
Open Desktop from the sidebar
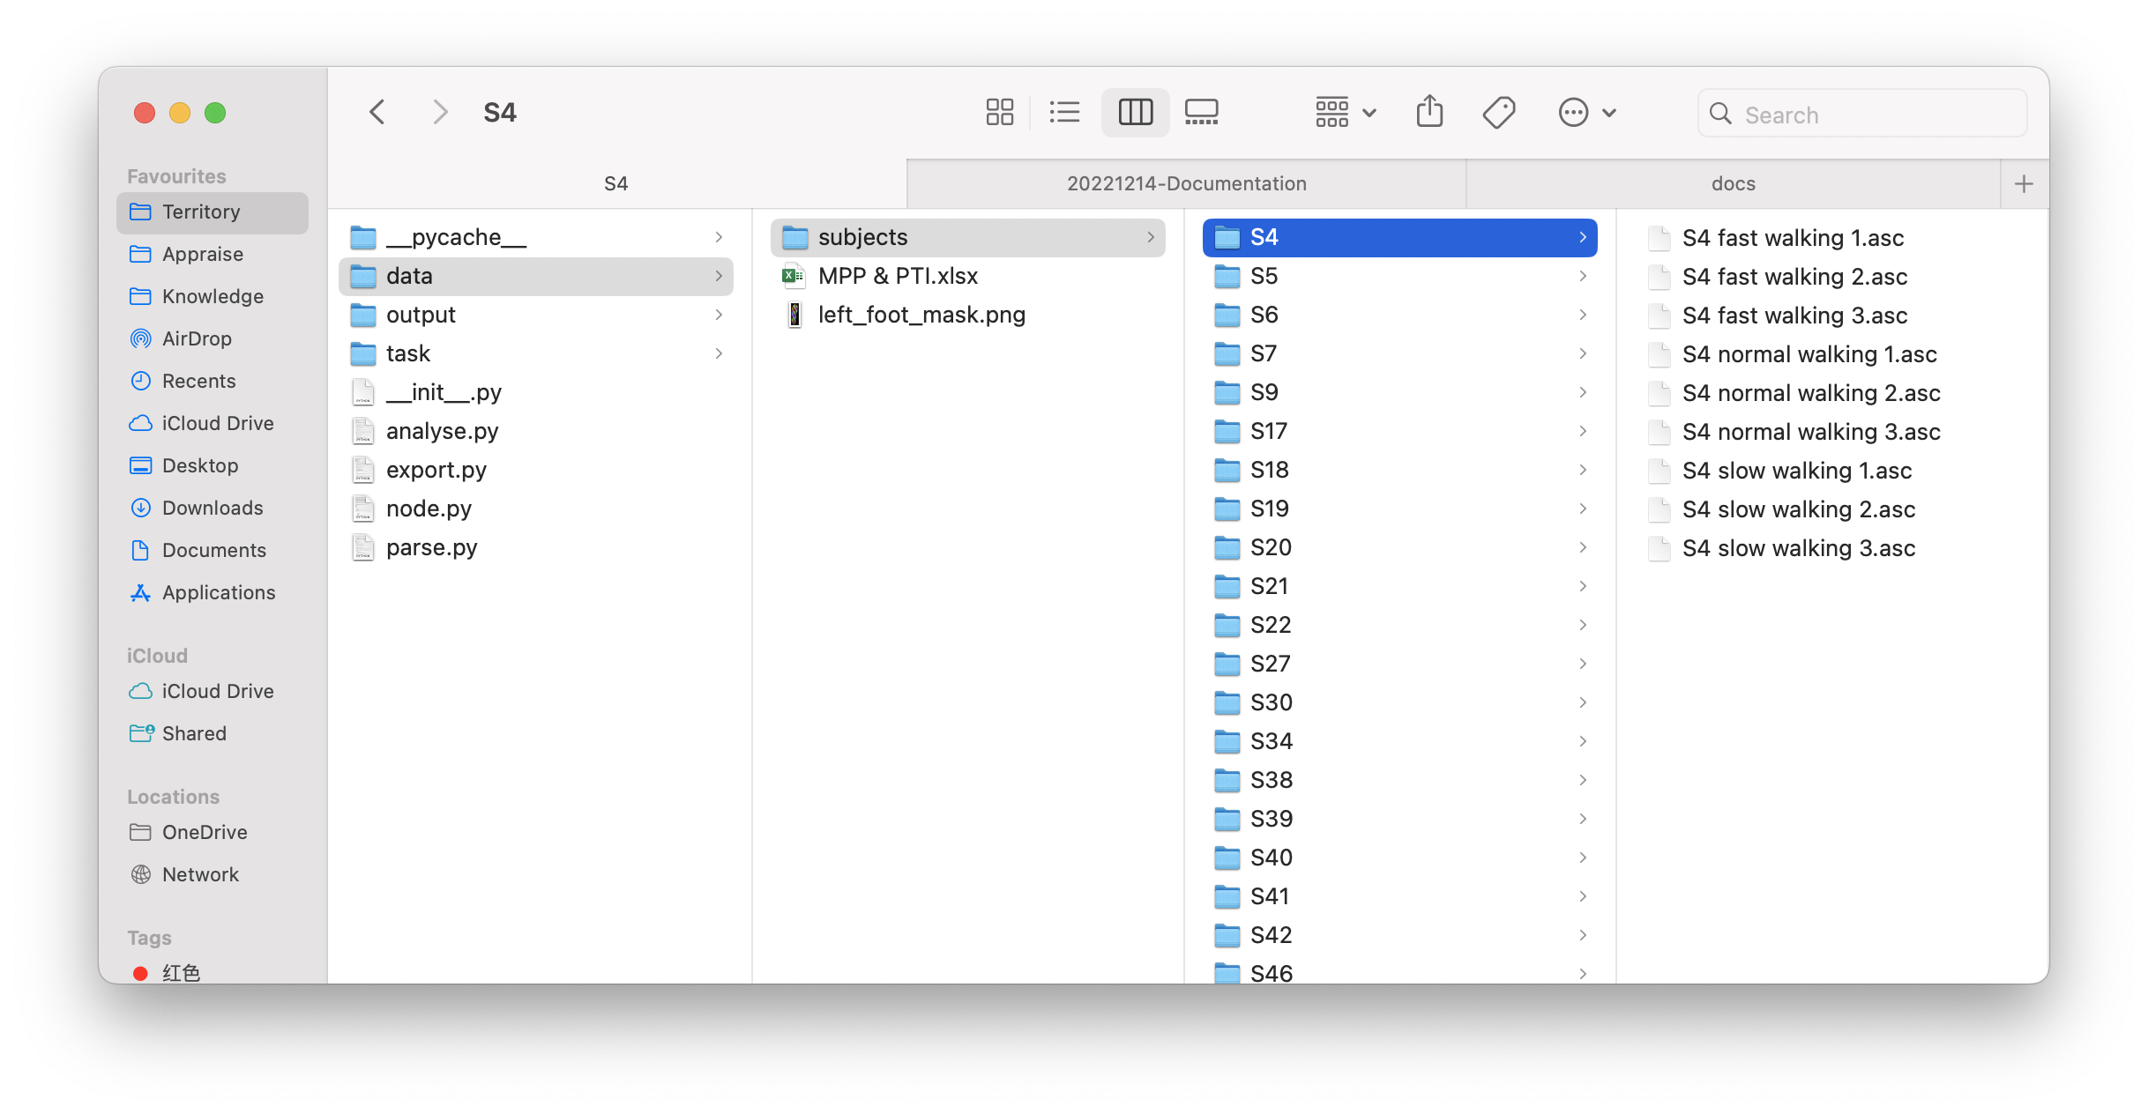pos(213,465)
